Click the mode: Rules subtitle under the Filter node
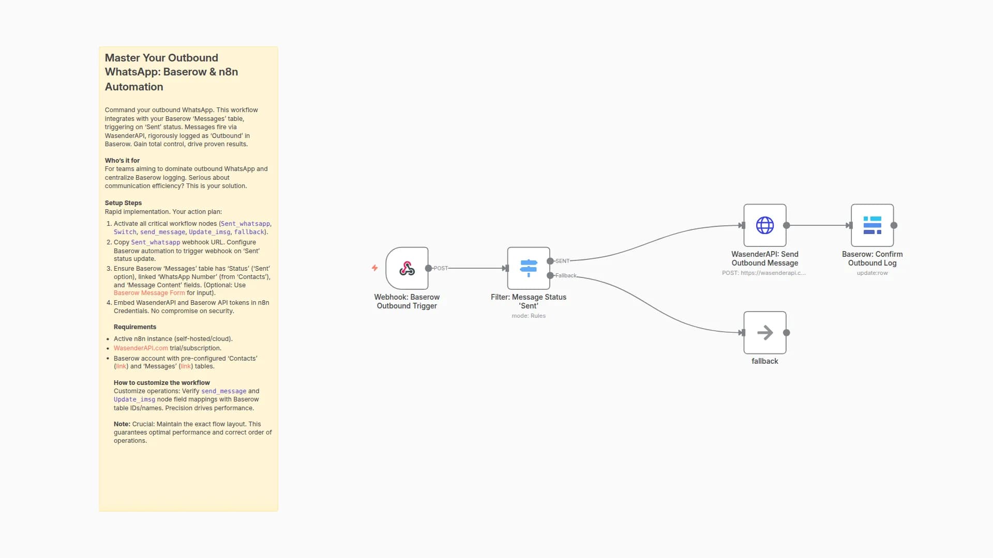 528,316
